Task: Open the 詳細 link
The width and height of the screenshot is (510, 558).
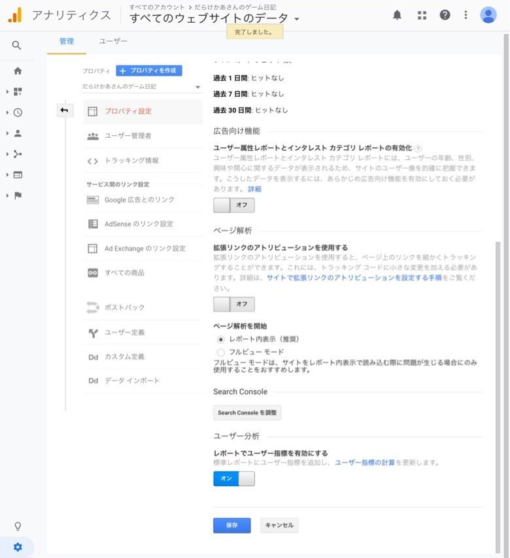Action: pyautogui.click(x=254, y=189)
